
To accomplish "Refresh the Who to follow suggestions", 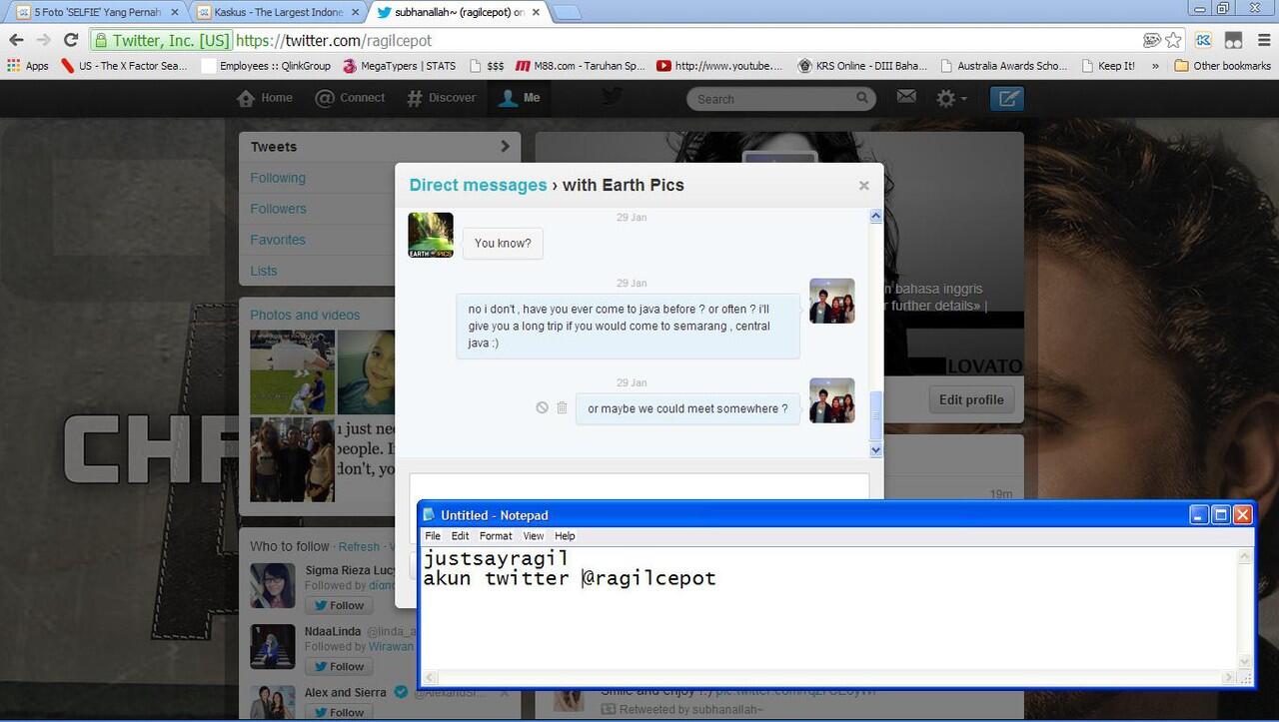I will [359, 547].
